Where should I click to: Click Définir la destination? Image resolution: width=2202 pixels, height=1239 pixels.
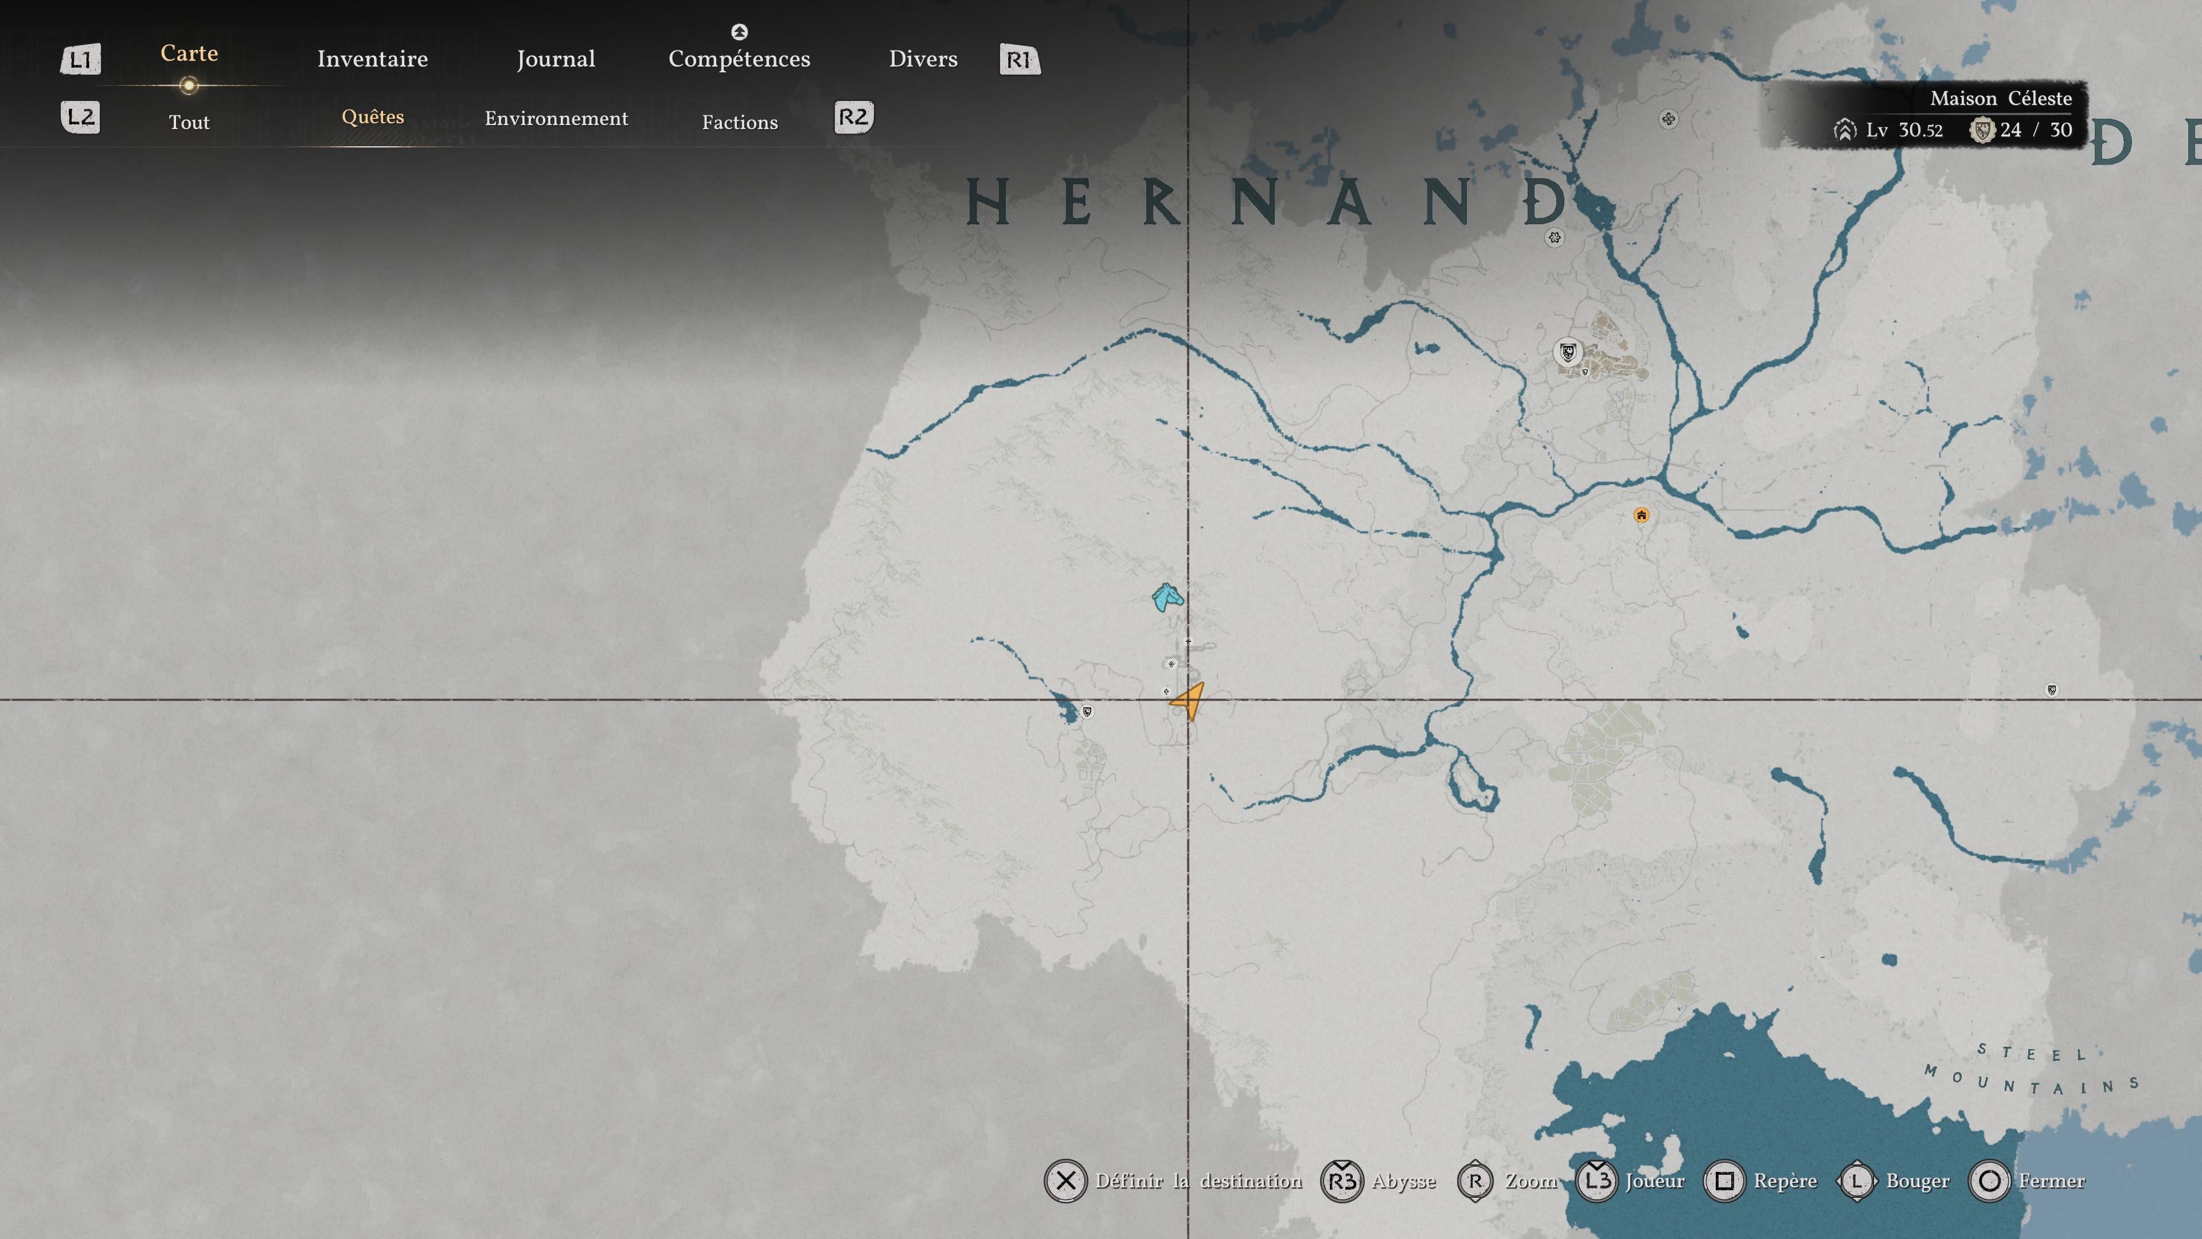(x=1199, y=1181)
